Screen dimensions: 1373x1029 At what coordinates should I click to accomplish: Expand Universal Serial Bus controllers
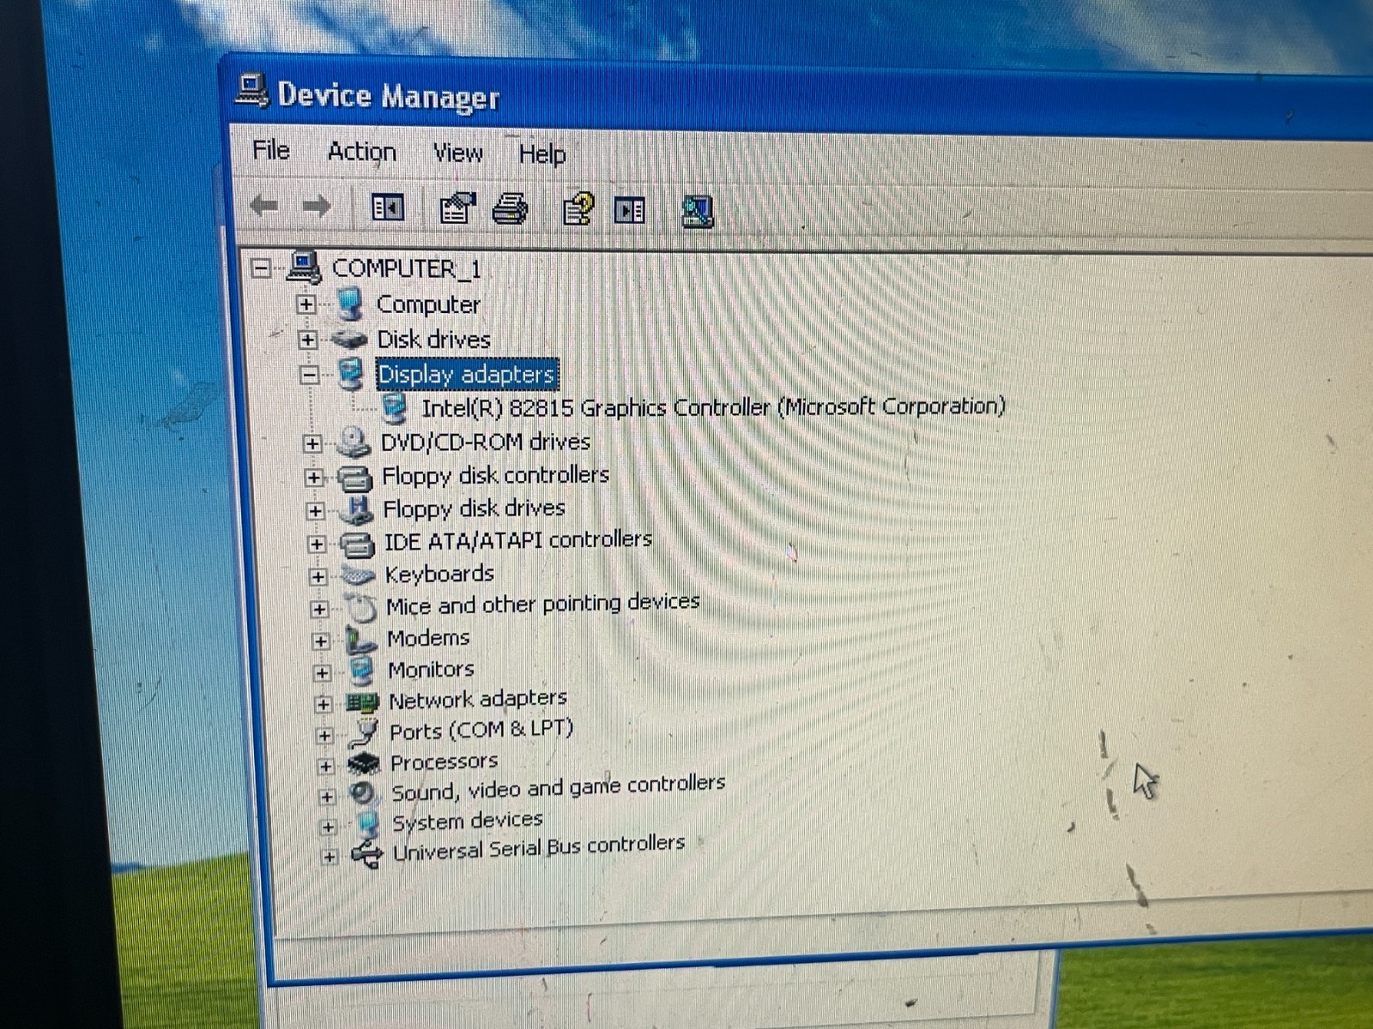329,856
